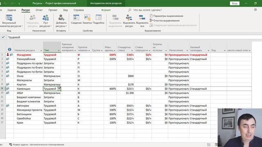
Task: Click the Бетонщики resource name cell
Action: [x=28, y=114]
